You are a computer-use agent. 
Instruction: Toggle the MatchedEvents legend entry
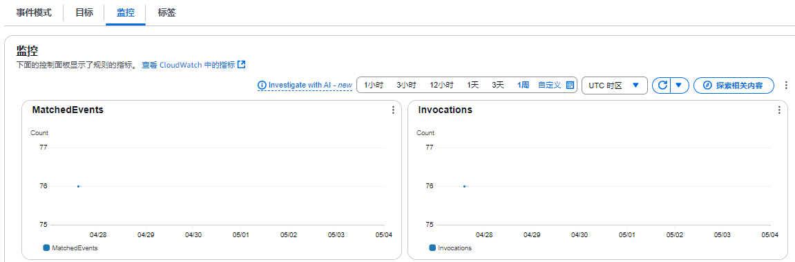[x=70, y=248]
